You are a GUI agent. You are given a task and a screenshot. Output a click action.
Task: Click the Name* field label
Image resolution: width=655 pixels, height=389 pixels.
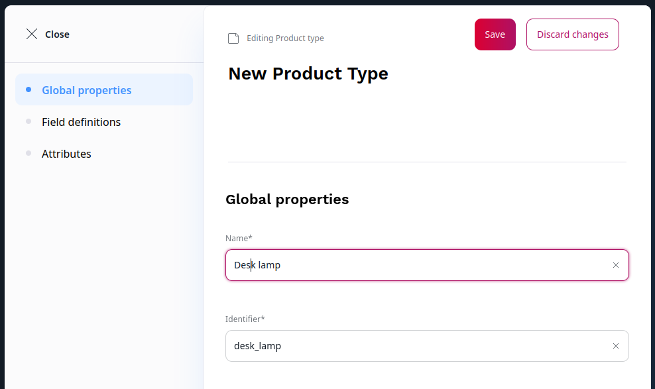coord(239,239)
